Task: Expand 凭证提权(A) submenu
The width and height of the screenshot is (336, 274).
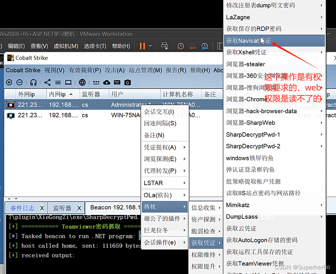Action: click(165, 147)
